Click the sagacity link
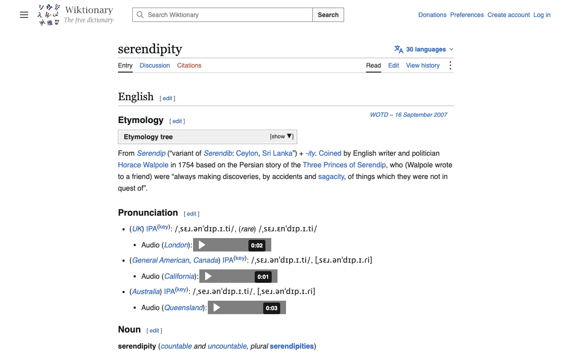 tap(331, 176)
